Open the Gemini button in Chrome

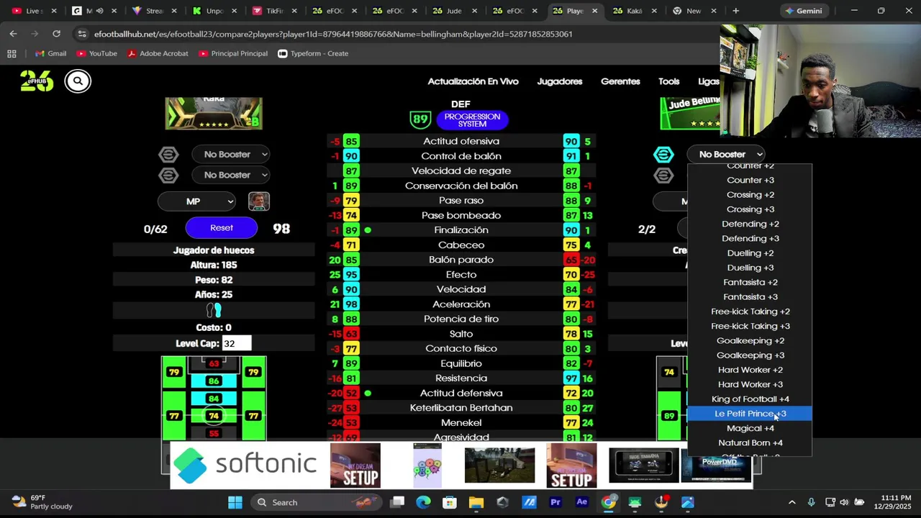[803, 11]
